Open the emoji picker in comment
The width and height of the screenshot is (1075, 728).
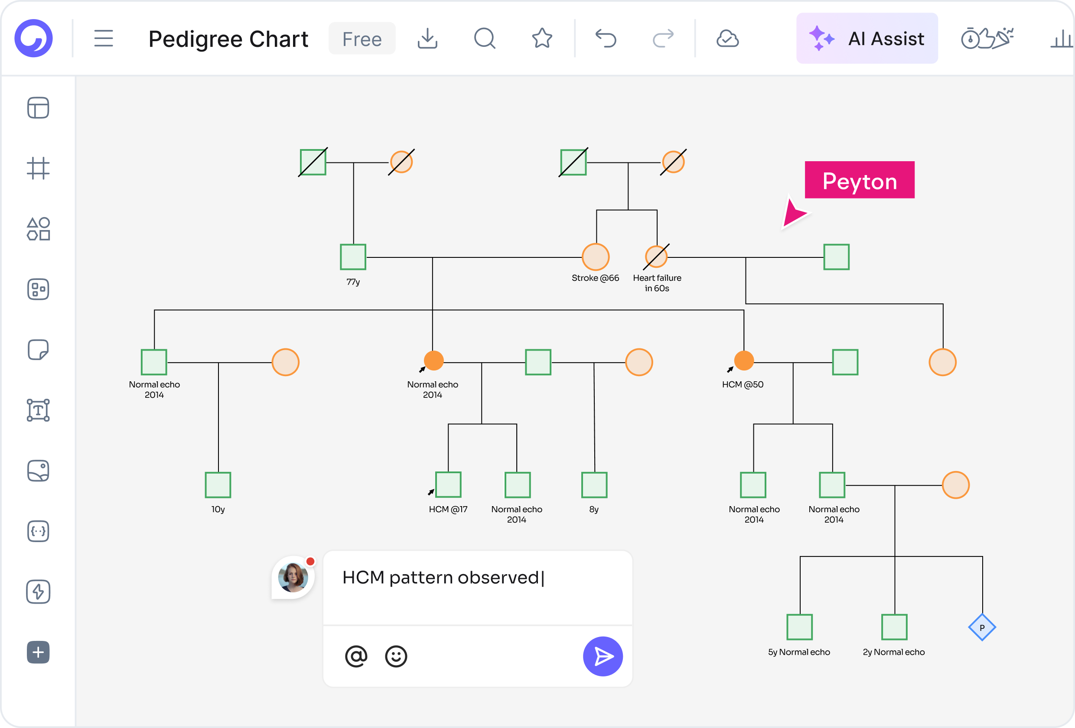pyautogui.click(x=396, y=656)
